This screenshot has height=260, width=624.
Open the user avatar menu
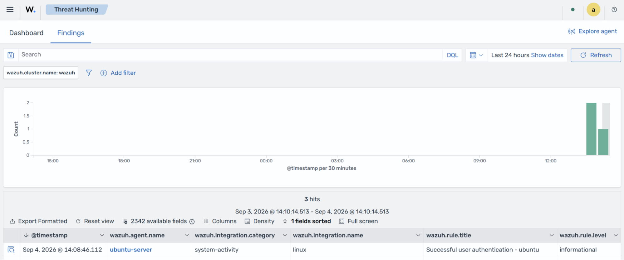593,10
